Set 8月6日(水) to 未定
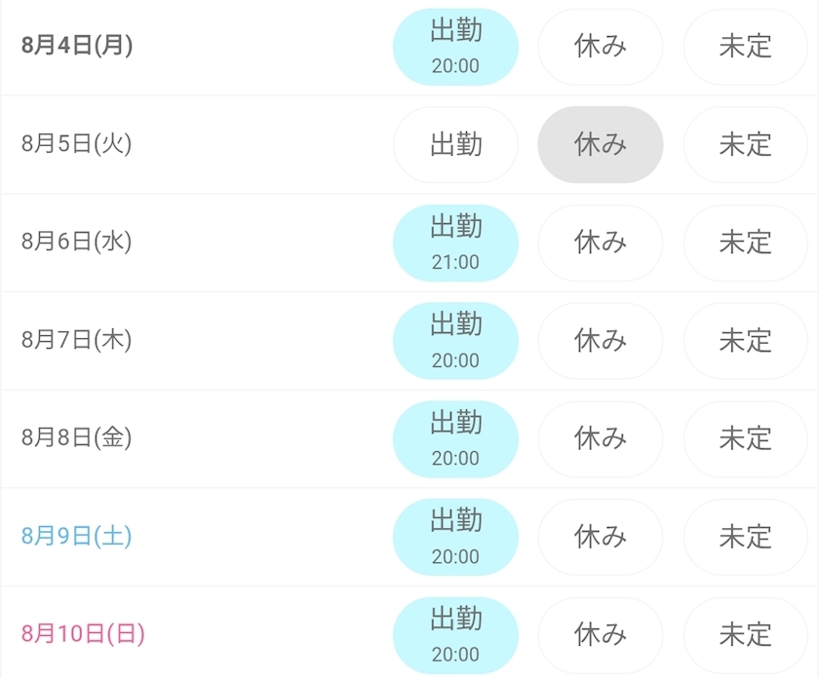 [x=745, y=244]
